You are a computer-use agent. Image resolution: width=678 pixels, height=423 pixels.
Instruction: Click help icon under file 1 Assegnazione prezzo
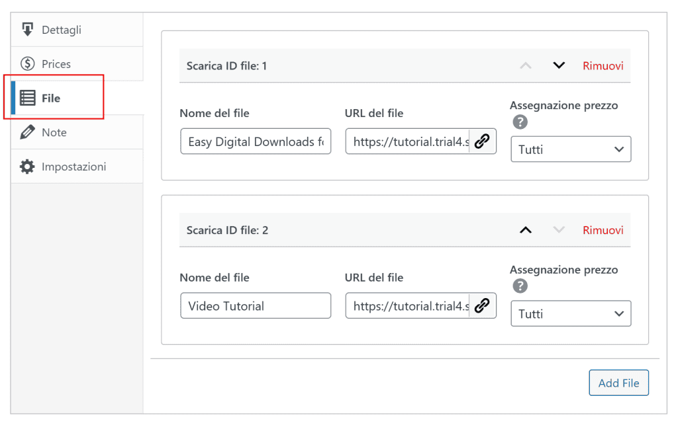(x=520, y=122)
